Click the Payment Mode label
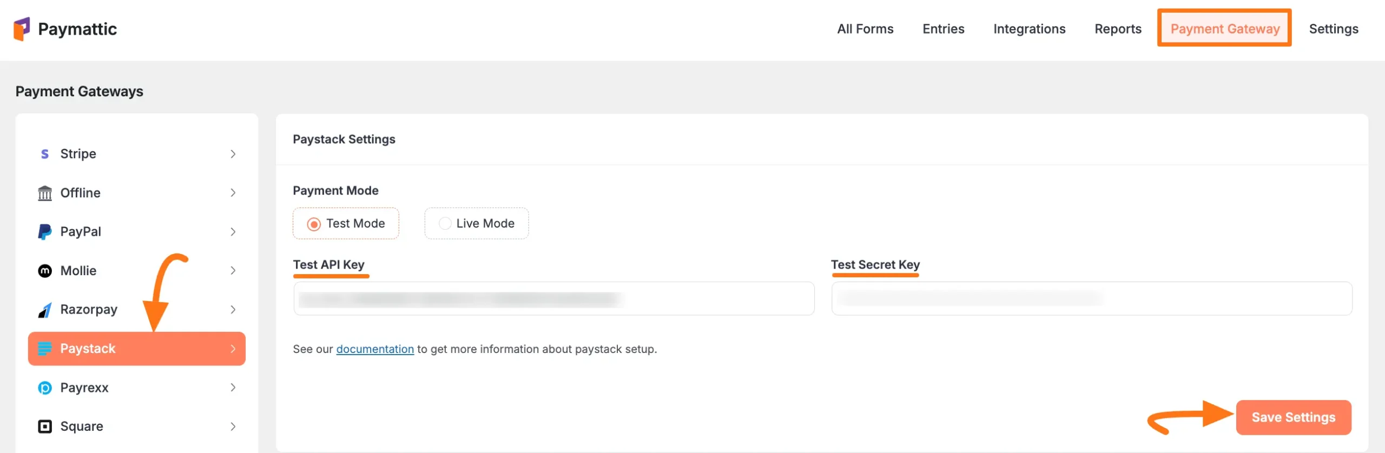Viewport: 1385px width, 453px height. point(335,191)
